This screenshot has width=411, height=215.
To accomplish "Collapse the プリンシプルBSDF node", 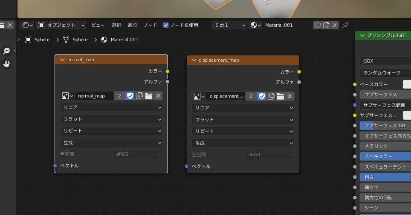I will (x=362, y=35).
